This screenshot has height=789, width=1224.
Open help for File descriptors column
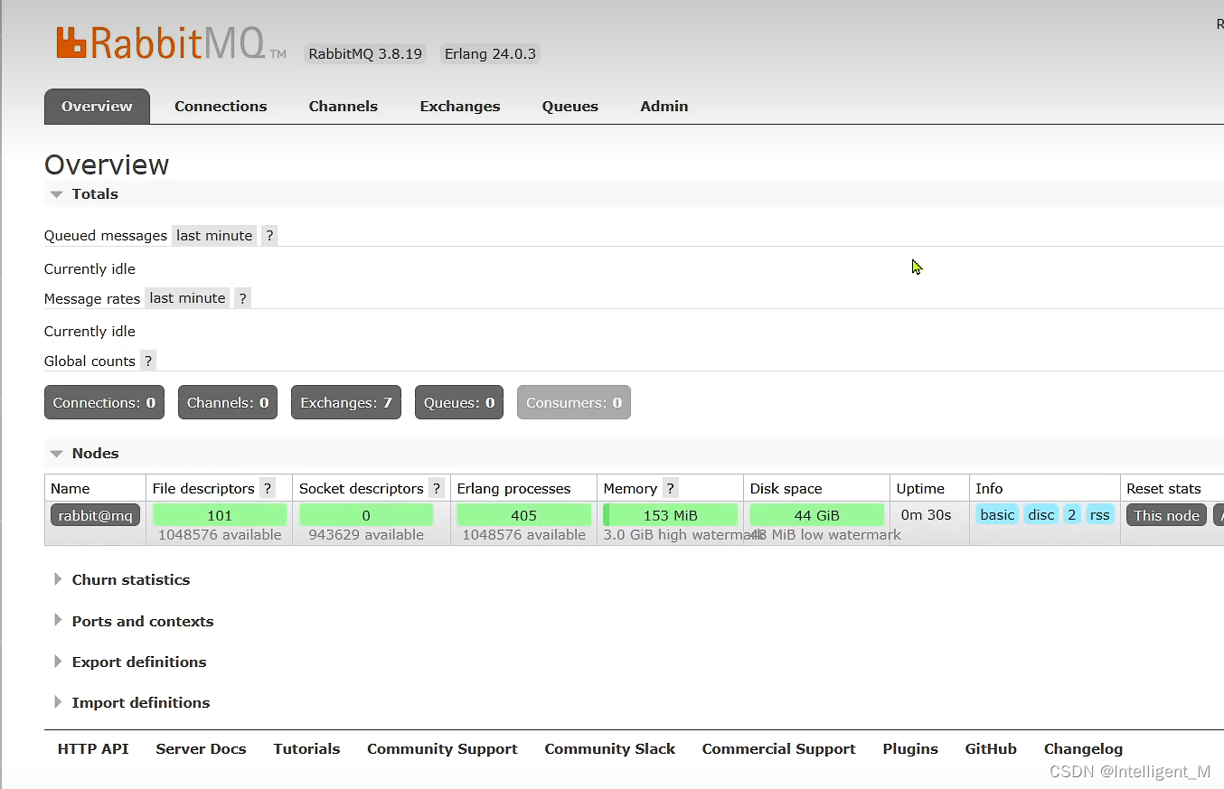pos(267,488)
